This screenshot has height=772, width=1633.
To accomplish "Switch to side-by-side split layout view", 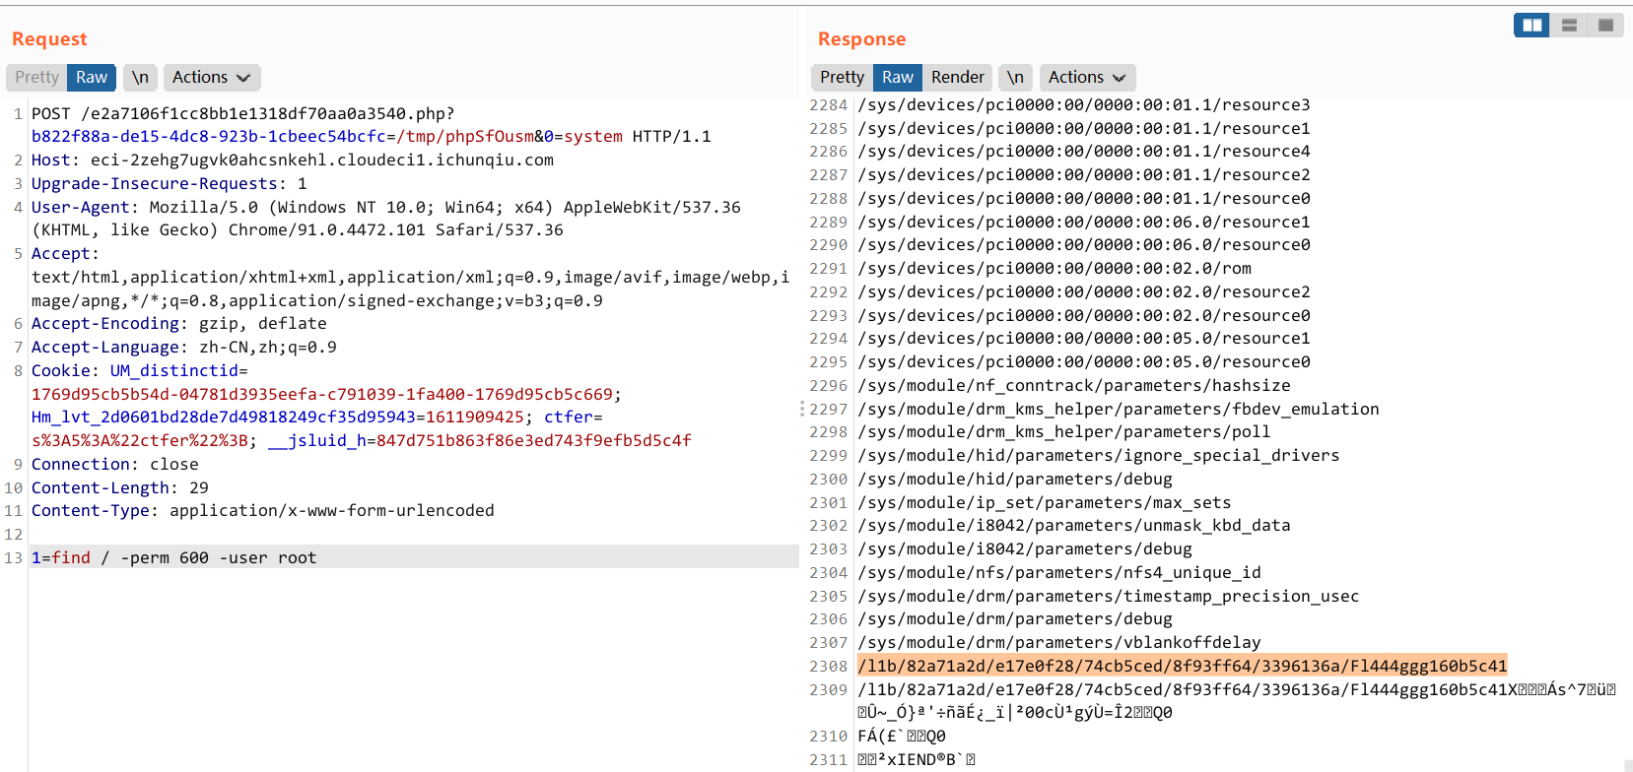I will click(1532, 26).
